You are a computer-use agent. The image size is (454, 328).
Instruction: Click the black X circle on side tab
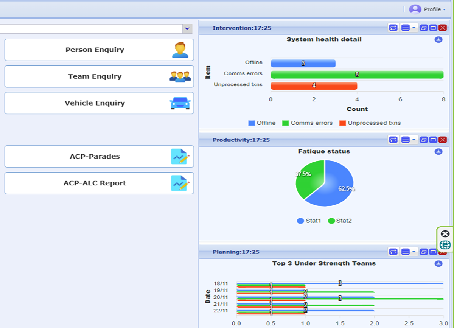pyautogui.click(x=445, y=234)
